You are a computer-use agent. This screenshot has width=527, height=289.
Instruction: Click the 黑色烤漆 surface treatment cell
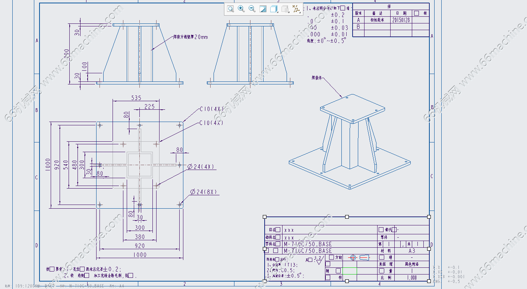click(x=411, y=264)
